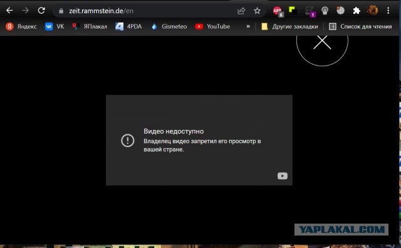Click the Видео недоступно heading
The image size is (401, 248).
(x=174, y=131)
